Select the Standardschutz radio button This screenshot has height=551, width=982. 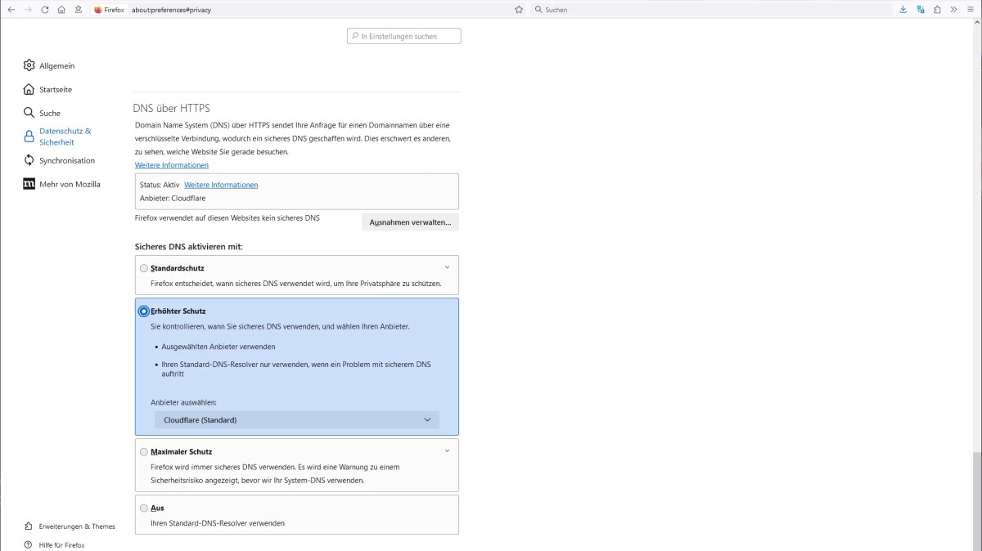144,268
